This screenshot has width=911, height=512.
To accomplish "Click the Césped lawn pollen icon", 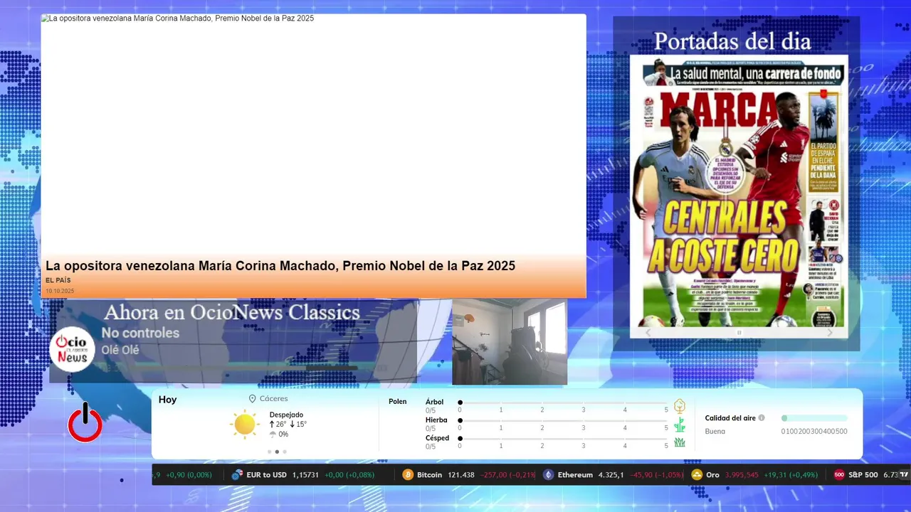I will click(x=680, y=442).
